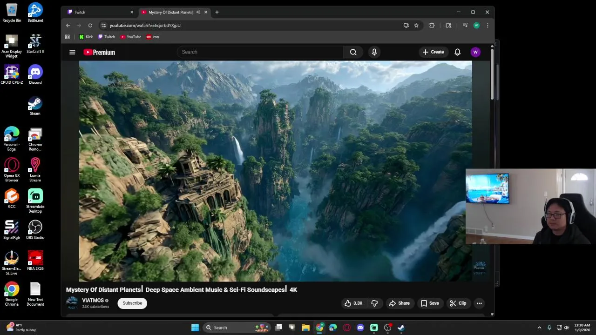Open the taskbar clock showing 11:10 AM

point(582,328)
